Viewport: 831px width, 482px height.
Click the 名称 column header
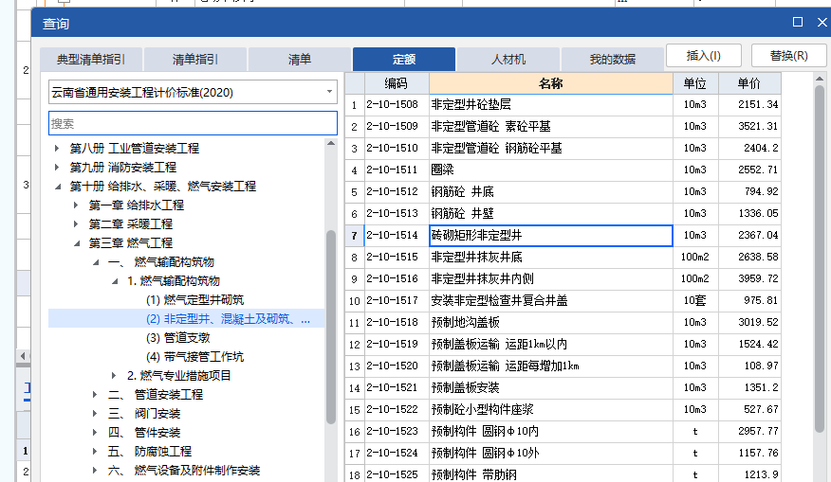pyautogui.click(x=550, y=83)
